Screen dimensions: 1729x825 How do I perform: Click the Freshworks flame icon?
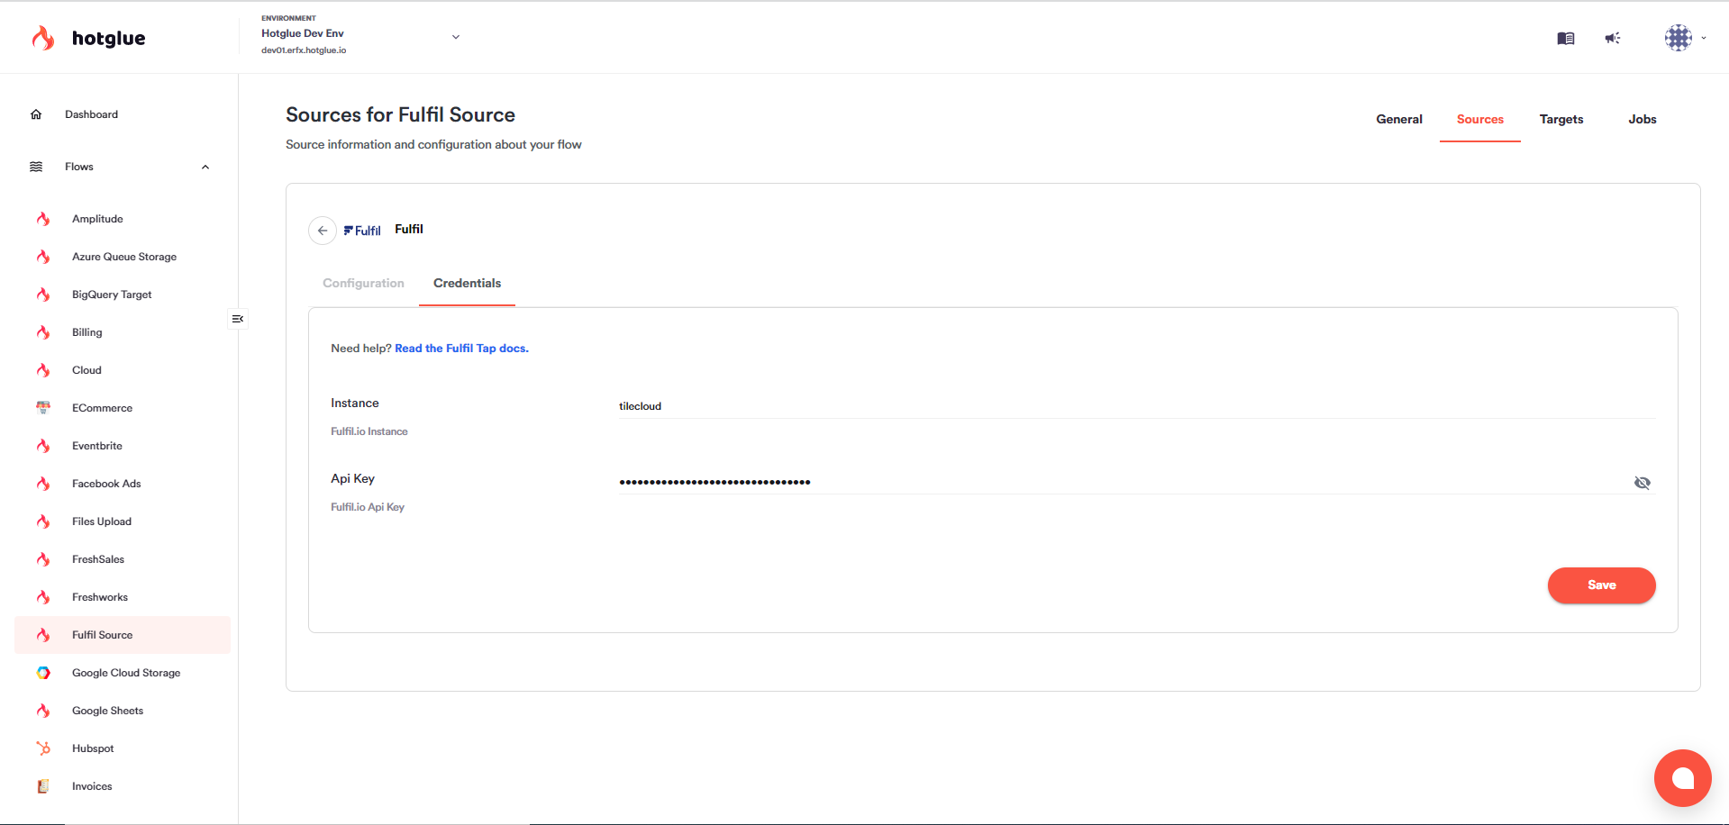(43, 597)
